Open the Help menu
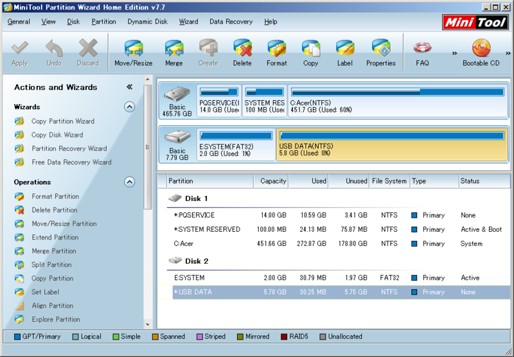This screenshot has height=357, width=514. pyautogui.click(x=270, y=22)
